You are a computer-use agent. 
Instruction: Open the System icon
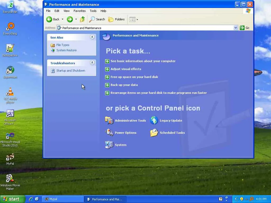coord(109,145)
